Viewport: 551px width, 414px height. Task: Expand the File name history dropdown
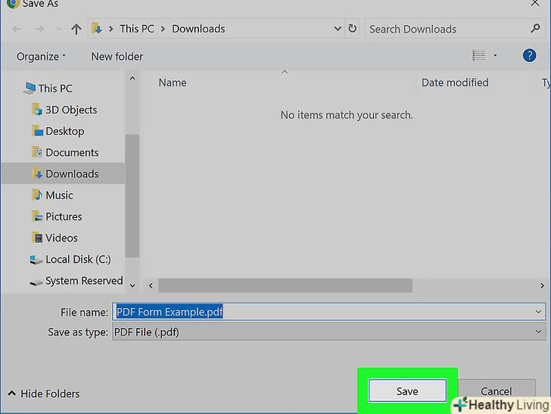pyautogui.click(x=538, y=312)
